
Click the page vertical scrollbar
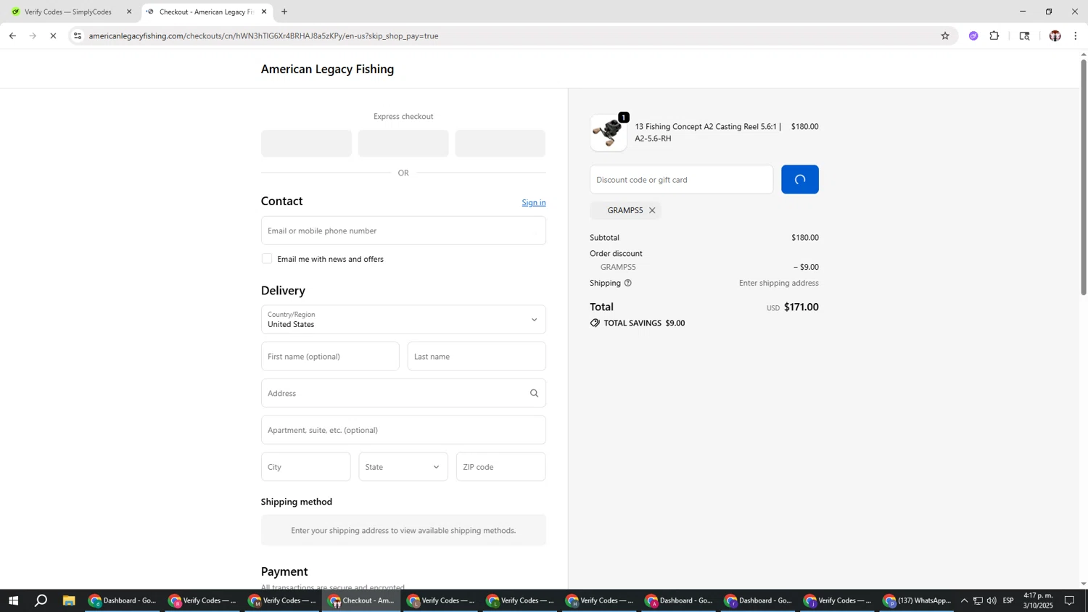(x=1084, y=178)
